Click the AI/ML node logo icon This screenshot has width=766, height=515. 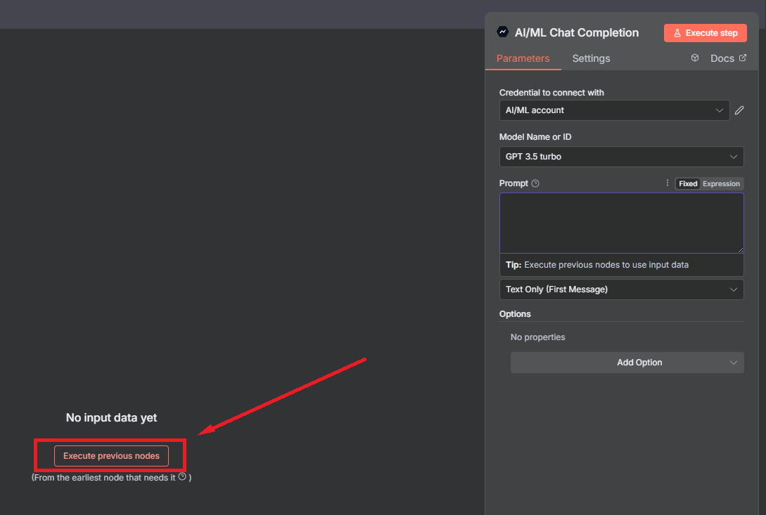coord(502,32)
